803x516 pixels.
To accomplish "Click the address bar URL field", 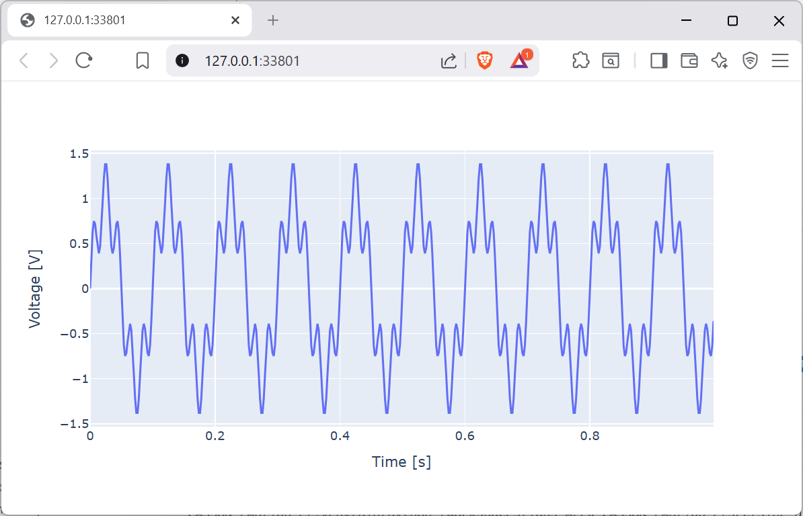I will point(303,61).
